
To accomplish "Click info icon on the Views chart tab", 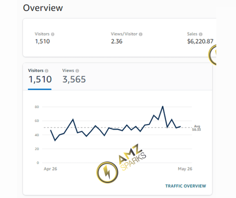I will [x=77, y=71].
